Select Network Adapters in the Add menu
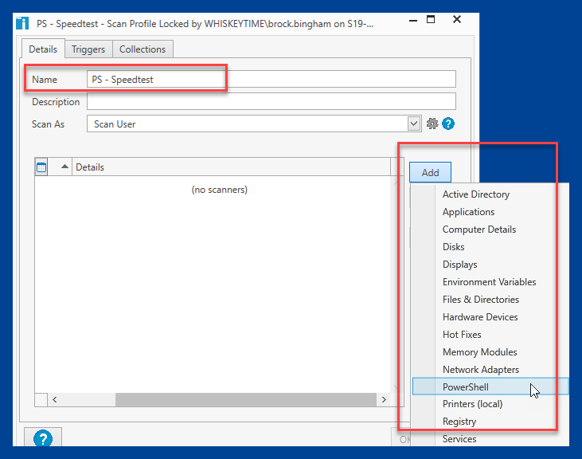The image size is (582, 459). coord(490,370)
